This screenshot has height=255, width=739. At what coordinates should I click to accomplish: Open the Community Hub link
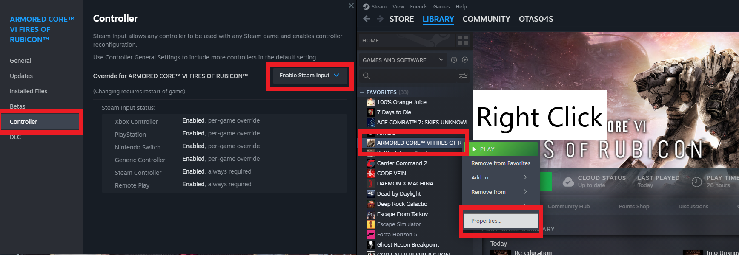[x=569, y=206]
